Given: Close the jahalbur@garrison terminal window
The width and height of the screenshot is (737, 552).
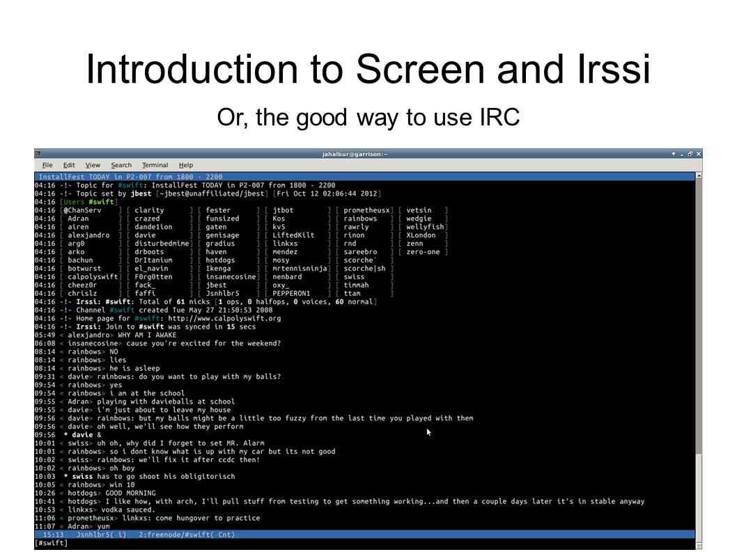Looking at the screenshot, I should (x=699, y=154).
